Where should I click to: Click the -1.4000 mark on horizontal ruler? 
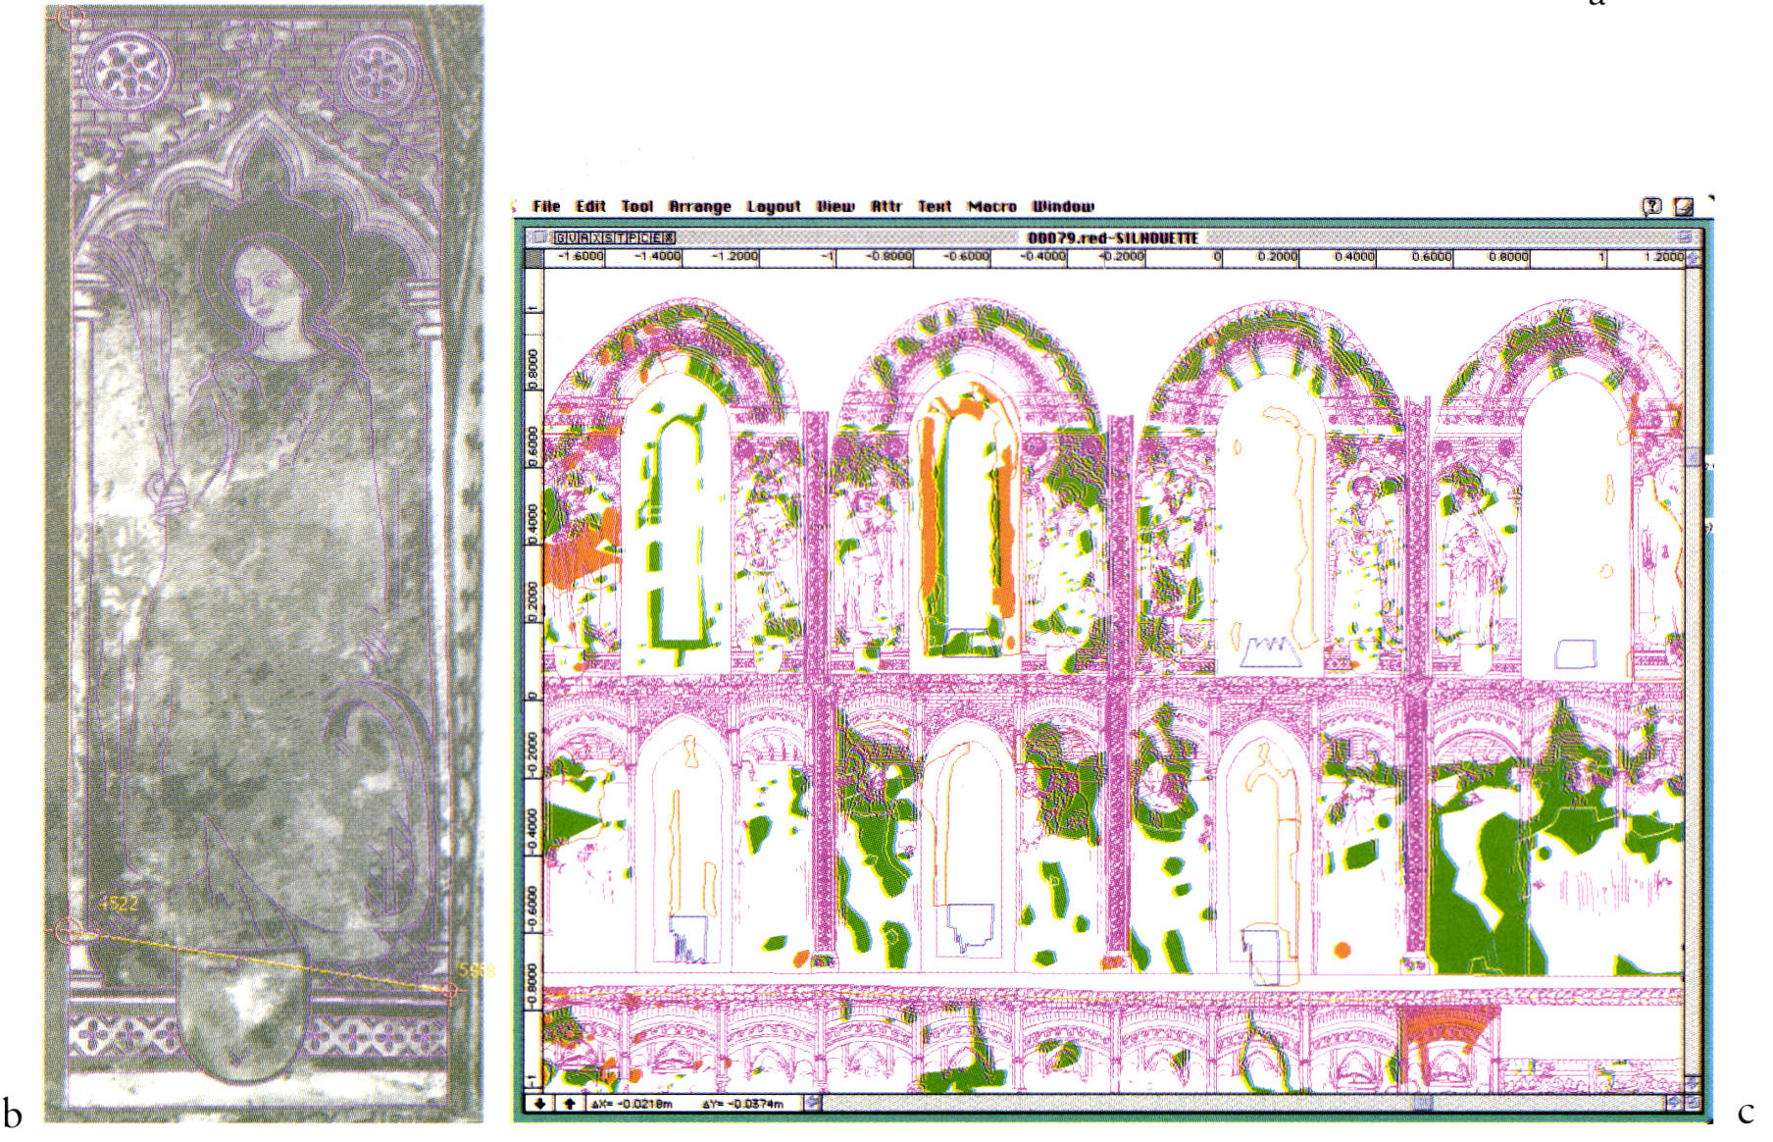[657, 256]
